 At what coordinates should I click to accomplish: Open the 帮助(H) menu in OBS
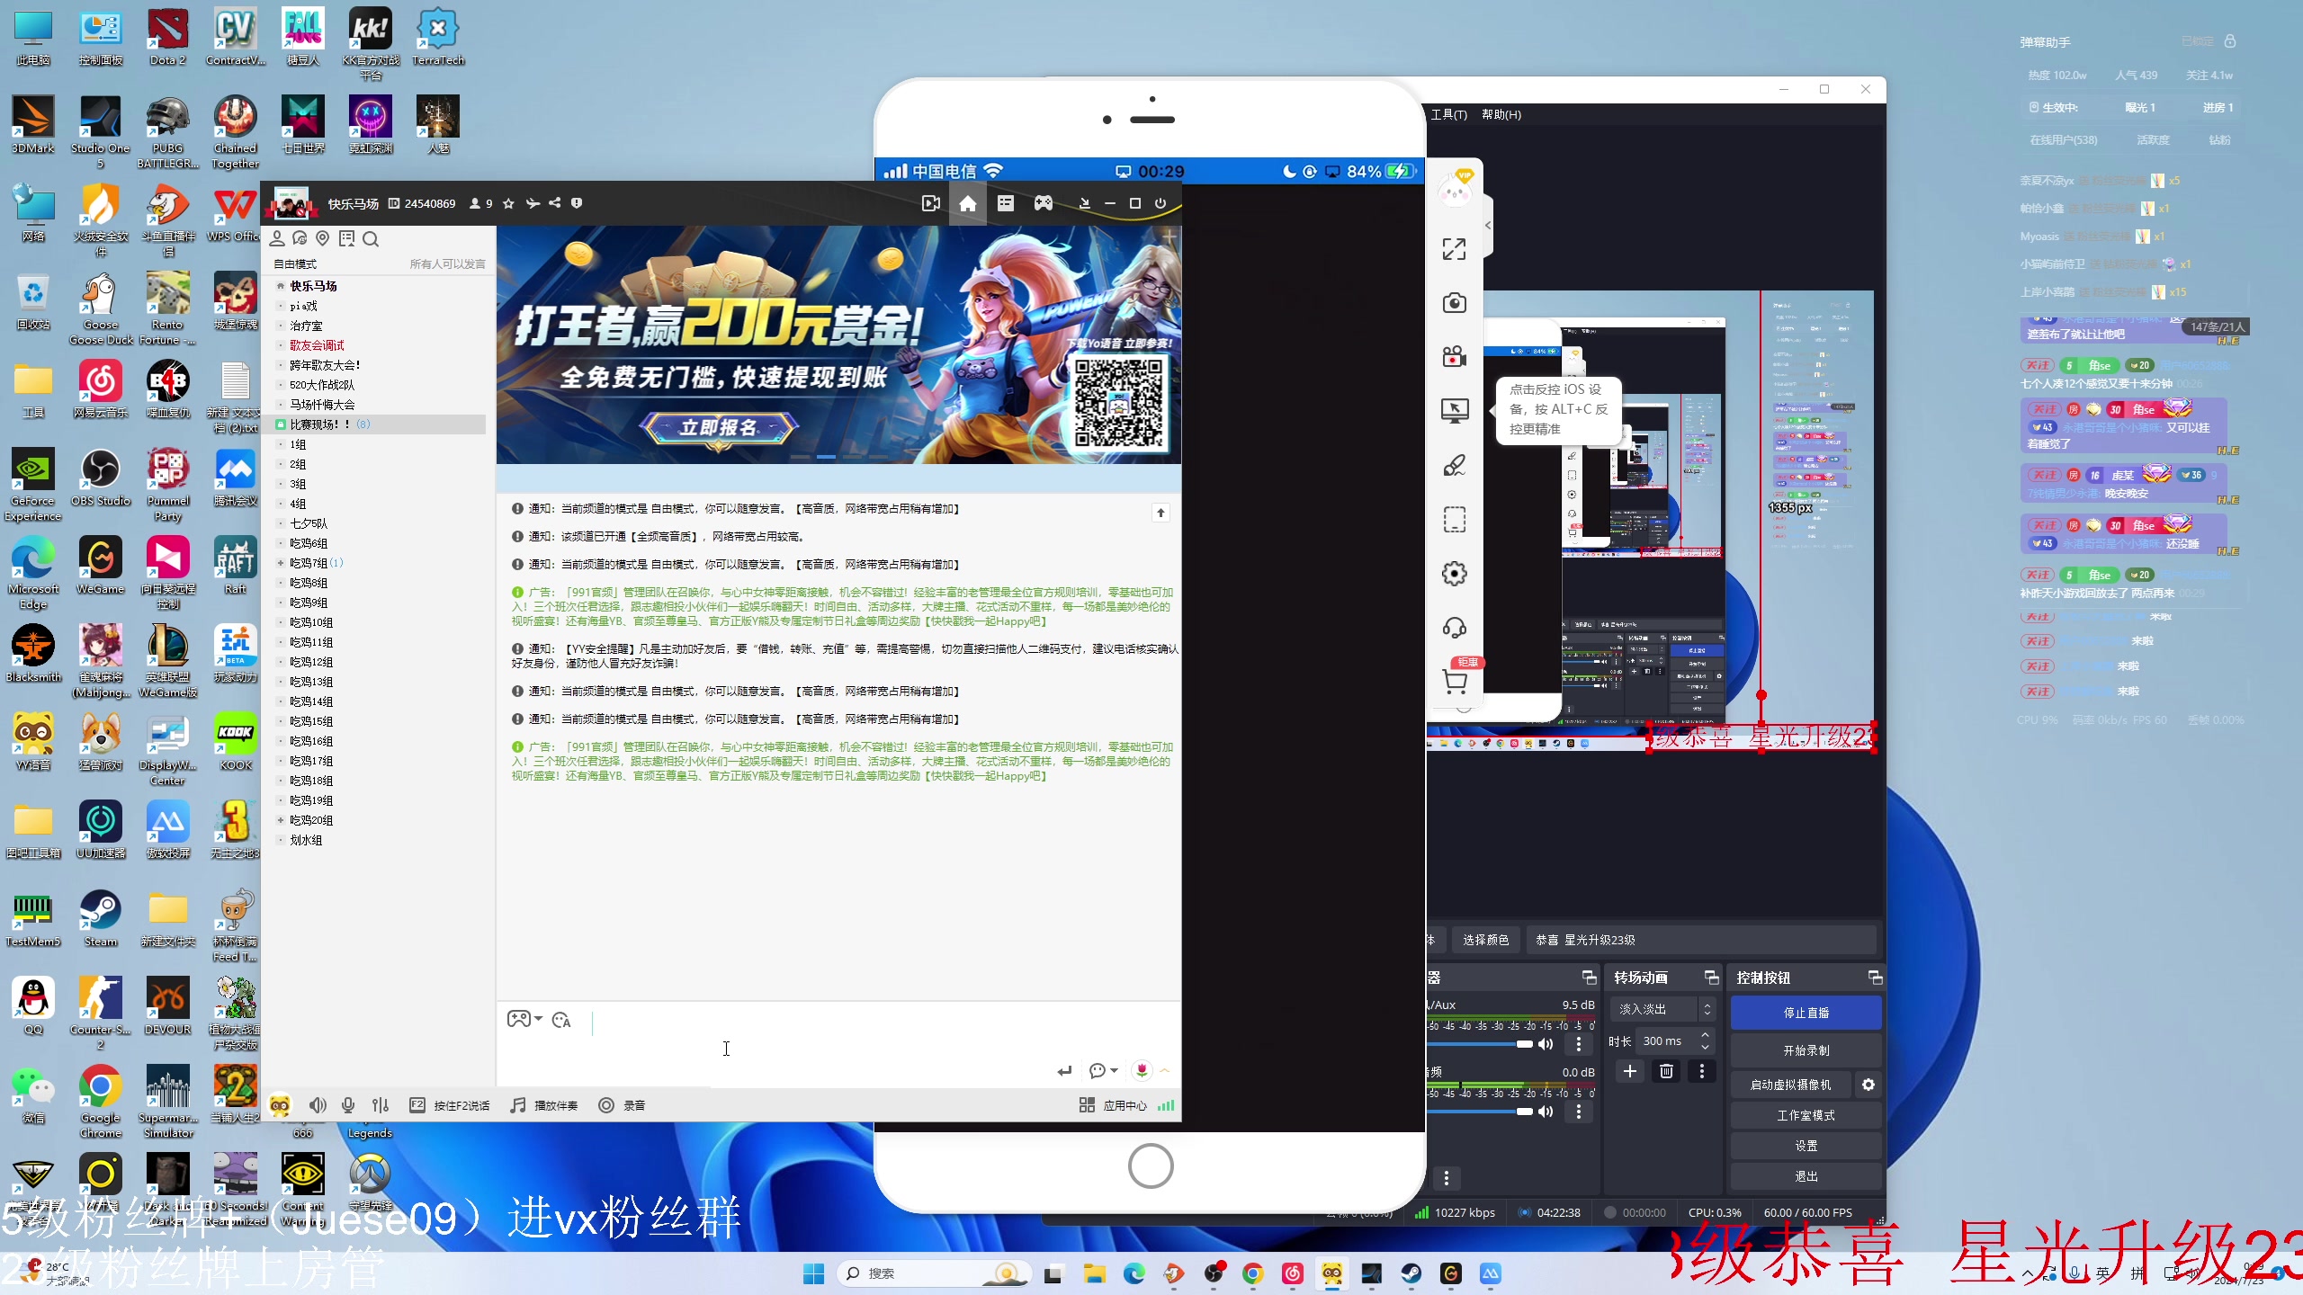[x=1501, y=115]
